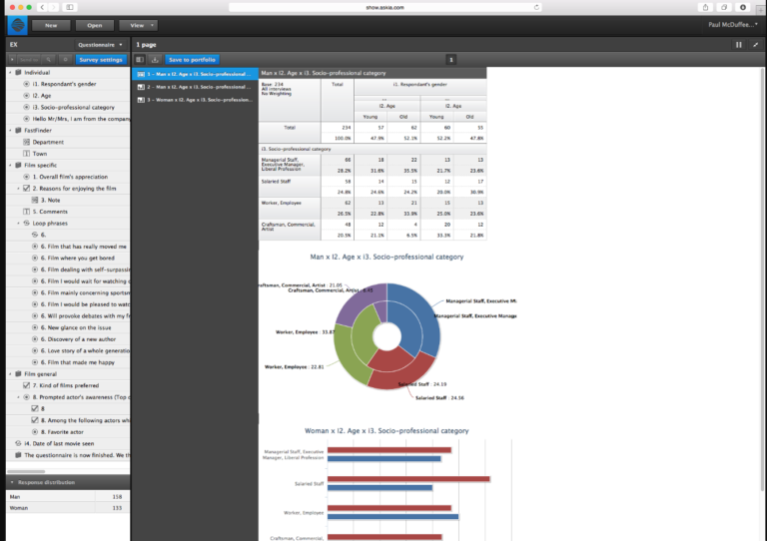Select the third list item, 3 - Woman x i2. Age
Viewport: 767px width, 541px height.
click(x=195, y=100)
